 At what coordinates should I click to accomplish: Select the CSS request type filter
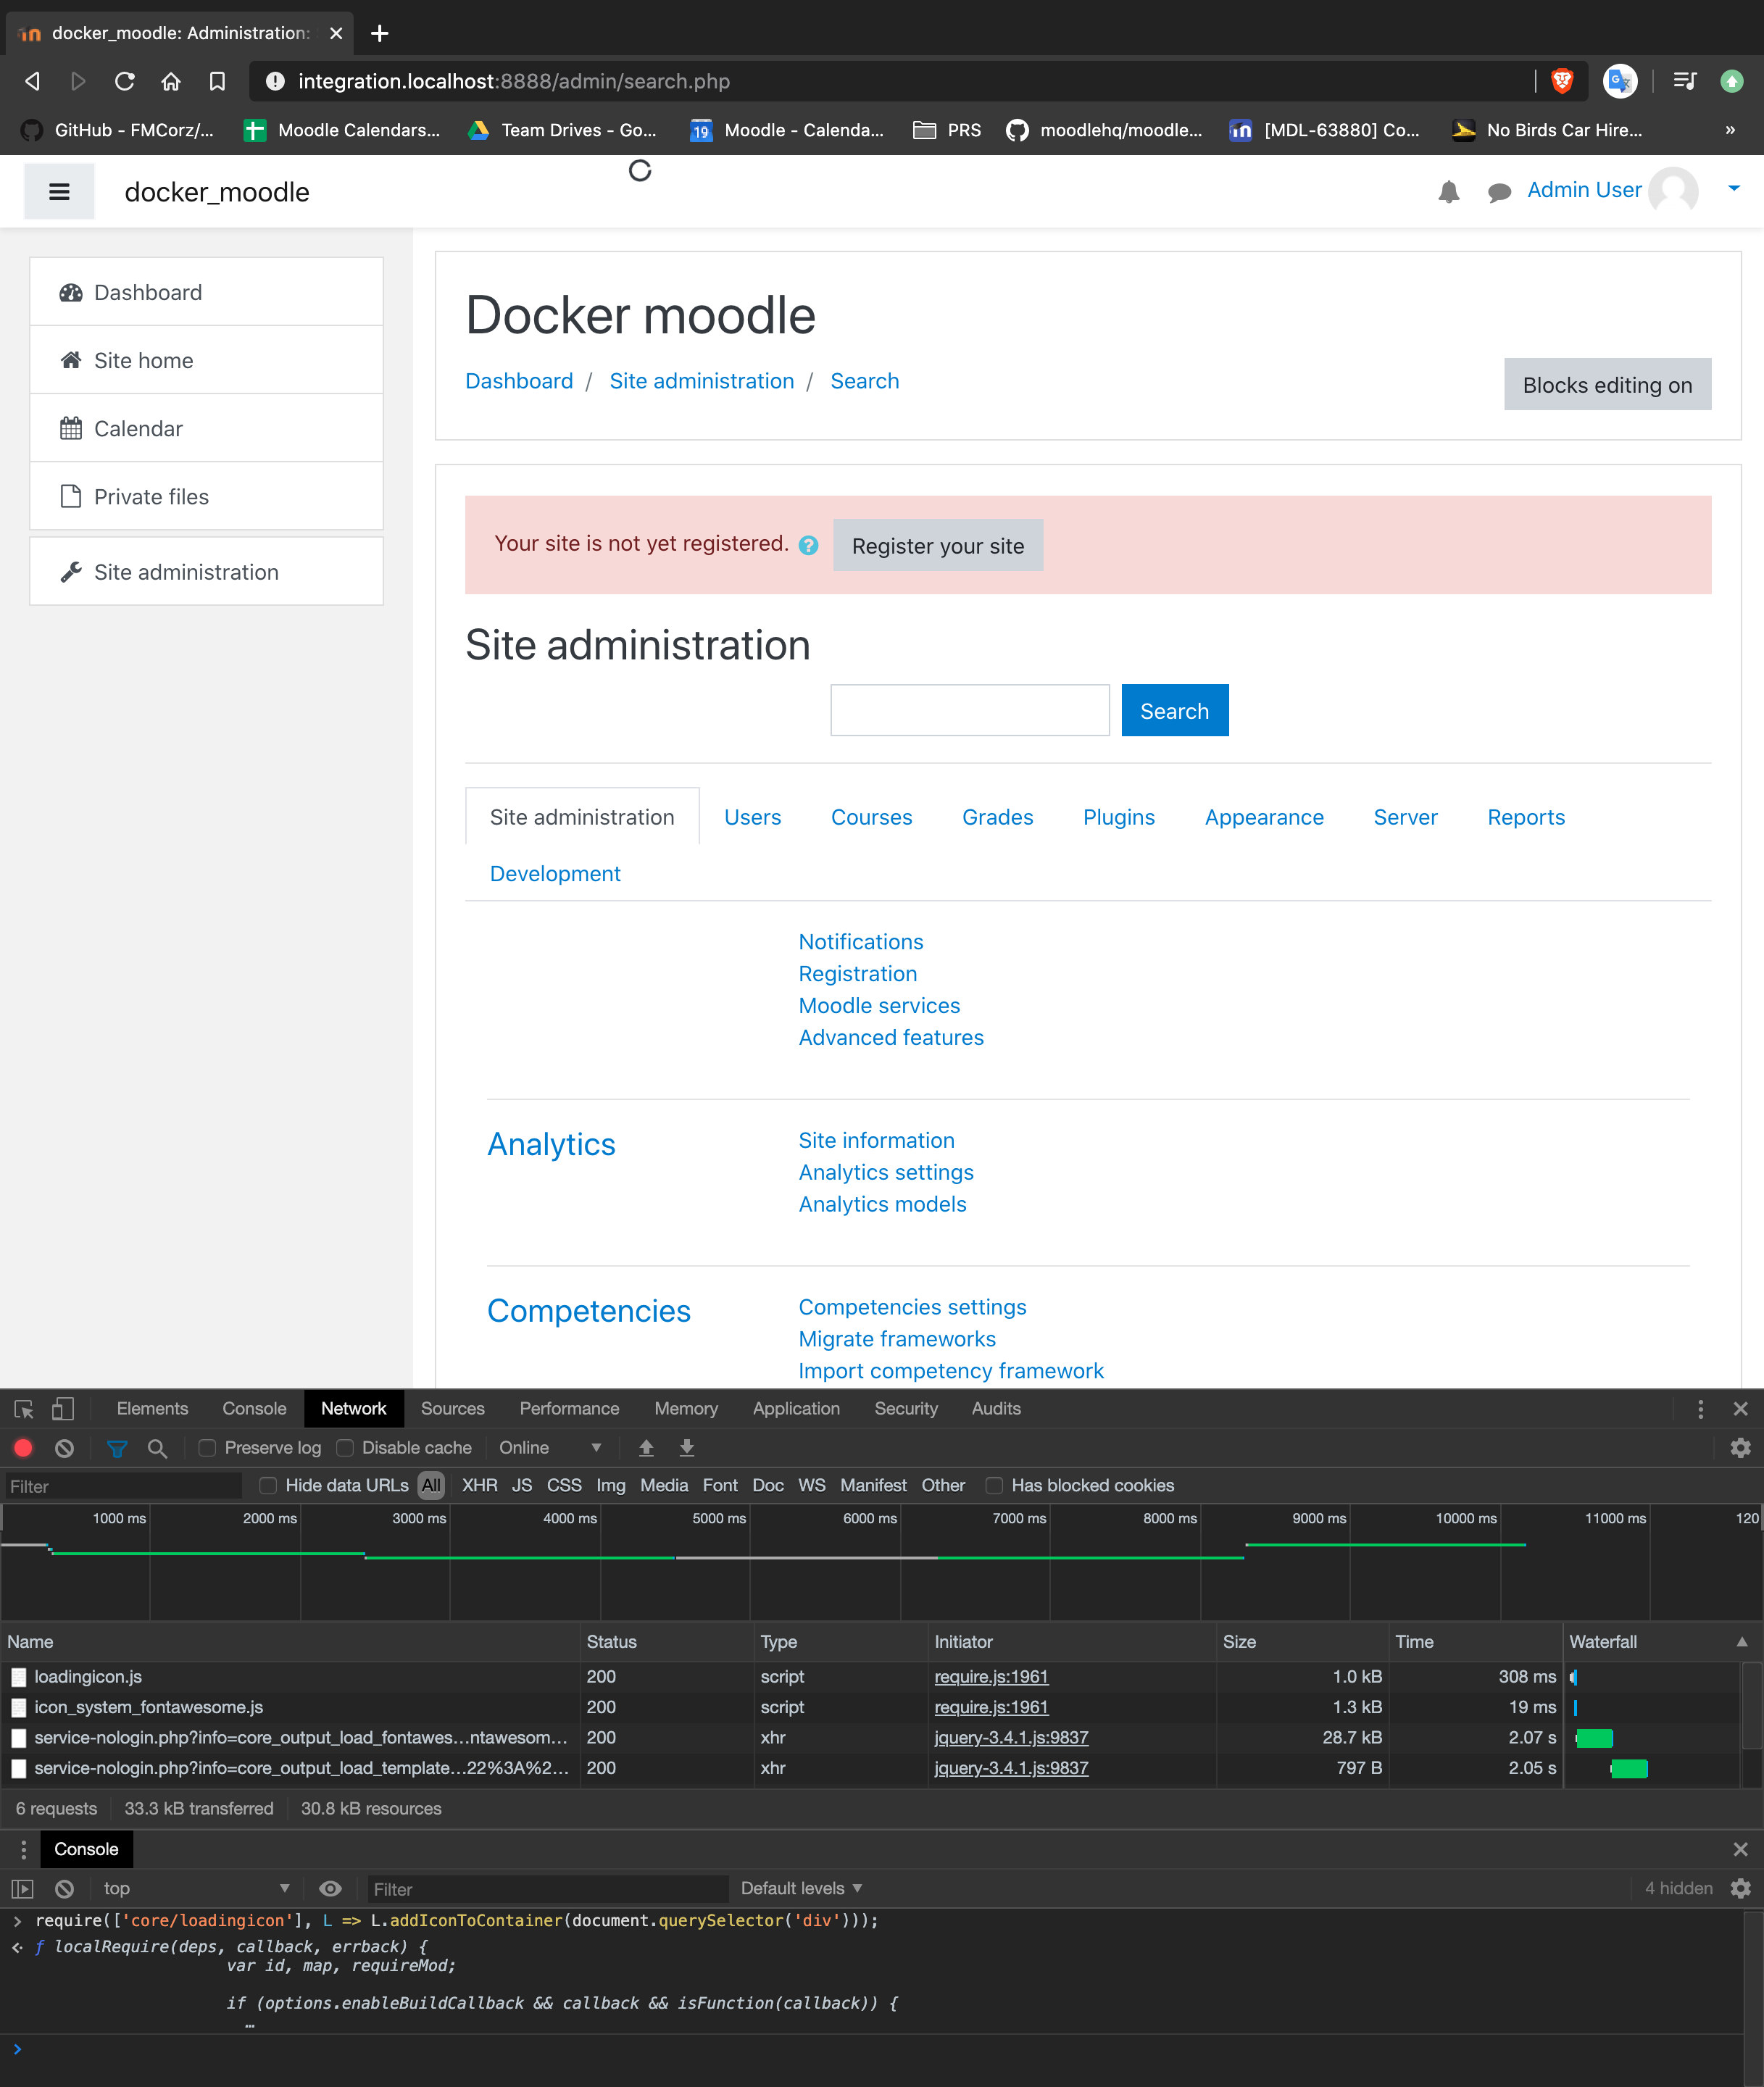564,1486
